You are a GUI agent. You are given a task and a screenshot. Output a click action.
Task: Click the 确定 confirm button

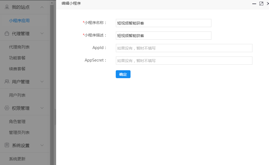123,74
